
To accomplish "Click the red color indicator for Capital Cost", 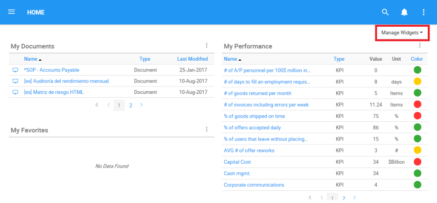I will tap(417, 162).
